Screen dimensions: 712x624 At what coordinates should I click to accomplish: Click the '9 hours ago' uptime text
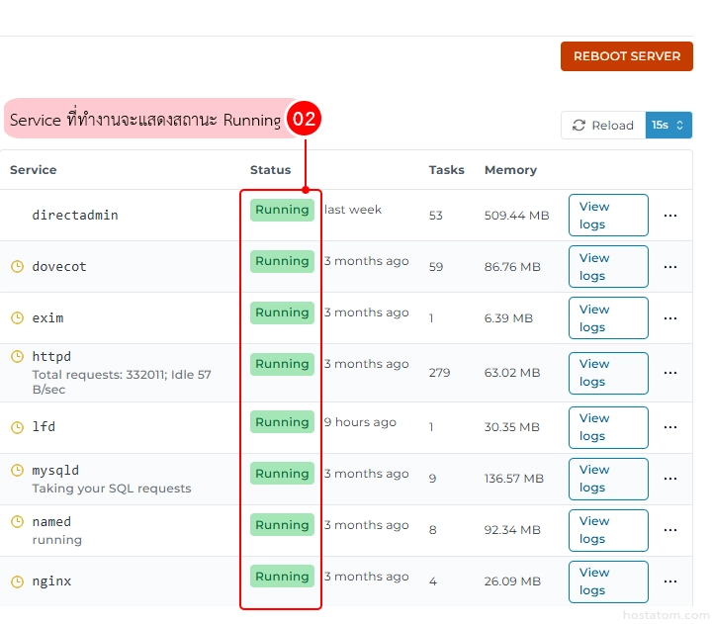(360, 422)
